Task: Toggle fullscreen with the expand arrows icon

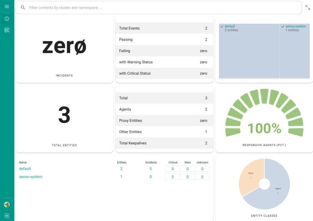Action: click(308, 7)
